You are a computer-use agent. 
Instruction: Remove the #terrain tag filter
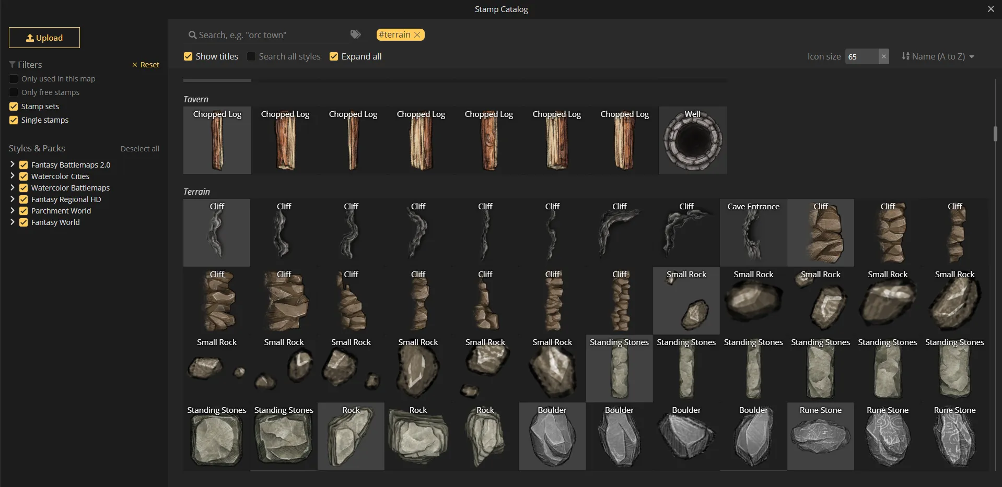point(417,34)
